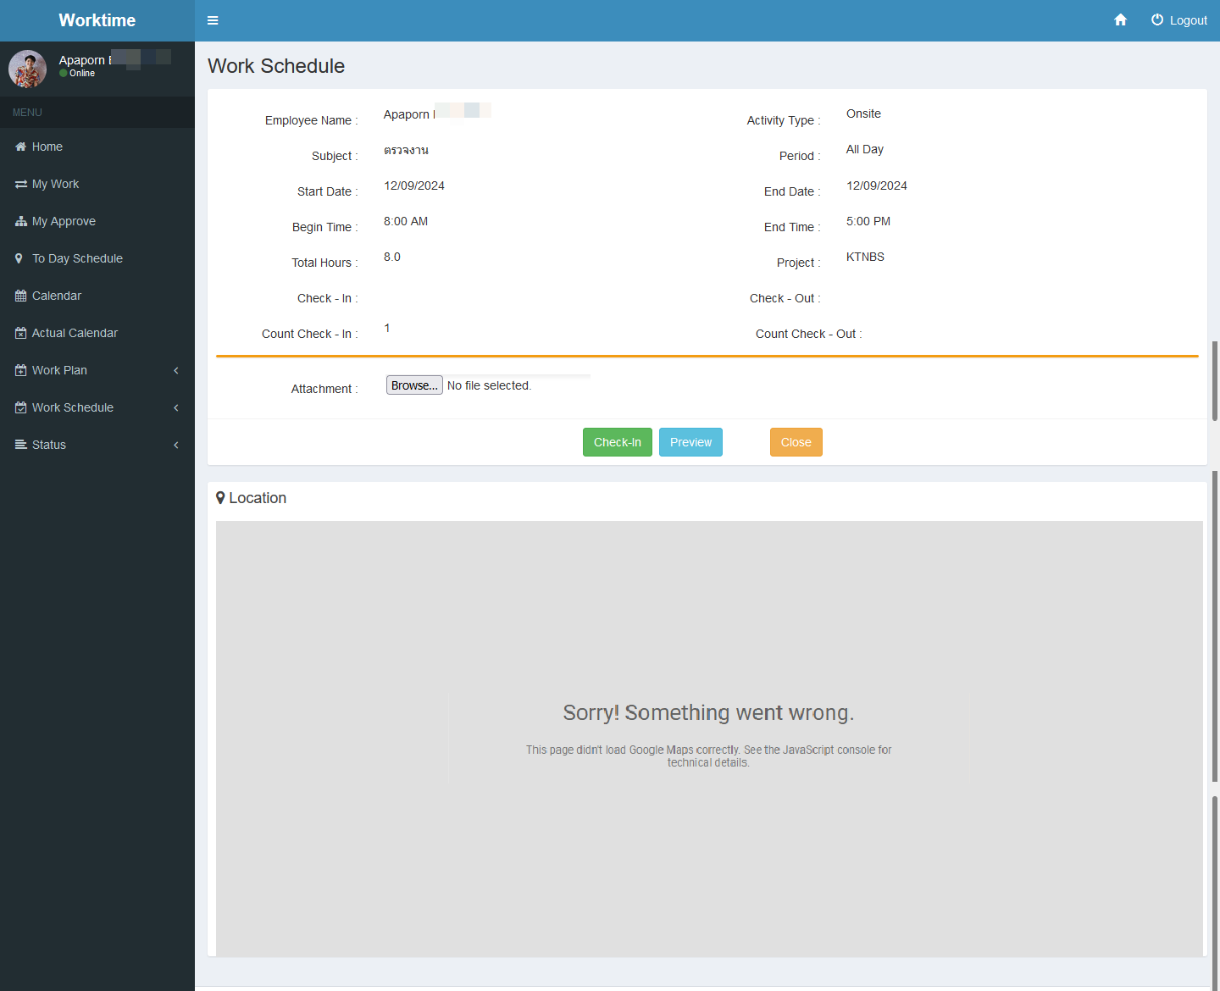Click the home icon in top bar

tap(1120, 19)
